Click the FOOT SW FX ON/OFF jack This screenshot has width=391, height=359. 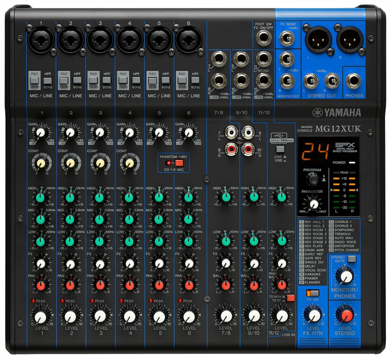click(264, 38)
